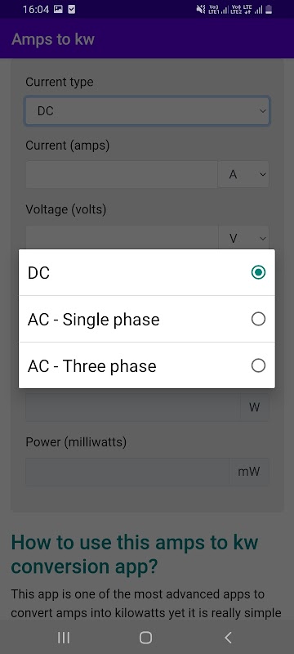Tap the Voltage (volts) input field

coord(122,238)
